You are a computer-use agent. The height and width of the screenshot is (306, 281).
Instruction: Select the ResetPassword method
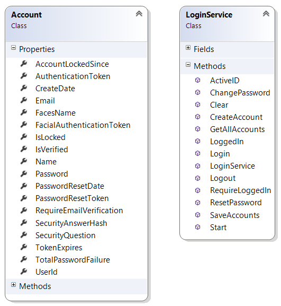coord(236,203)
